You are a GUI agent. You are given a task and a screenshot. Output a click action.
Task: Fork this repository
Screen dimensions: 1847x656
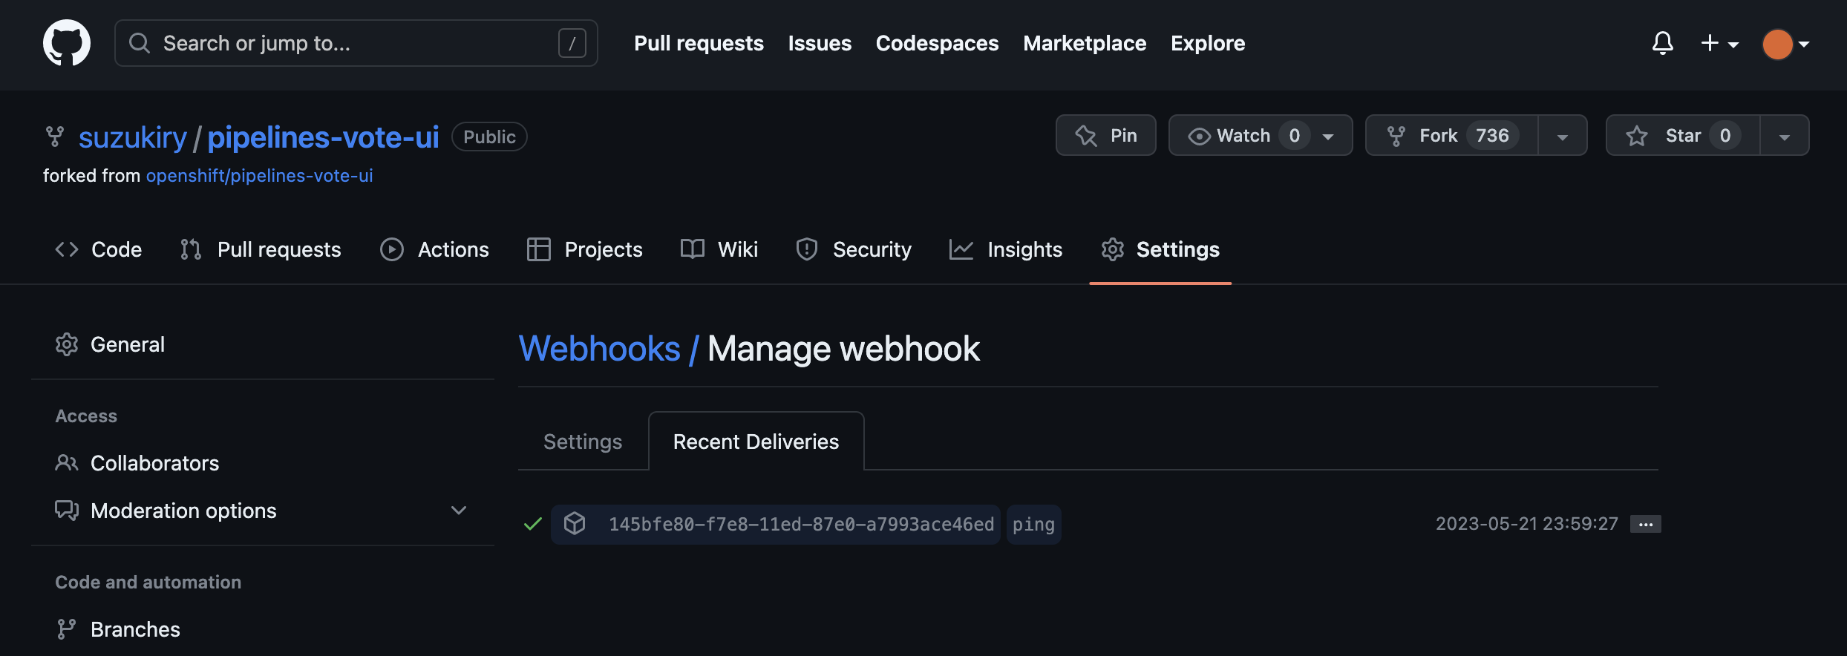1451,135
